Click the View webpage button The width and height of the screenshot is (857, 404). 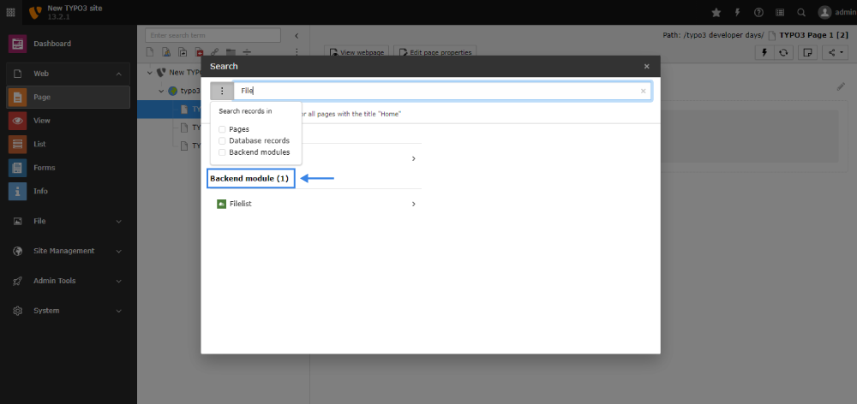pos(357,52)
